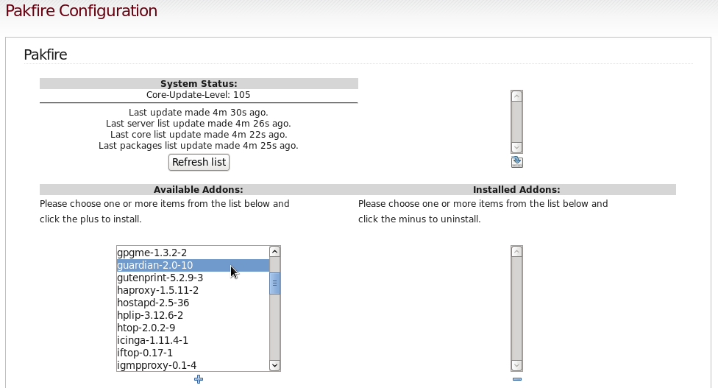Select guardian-2.0-10 addon entry
Screen dimensions: 718x388
193,265
